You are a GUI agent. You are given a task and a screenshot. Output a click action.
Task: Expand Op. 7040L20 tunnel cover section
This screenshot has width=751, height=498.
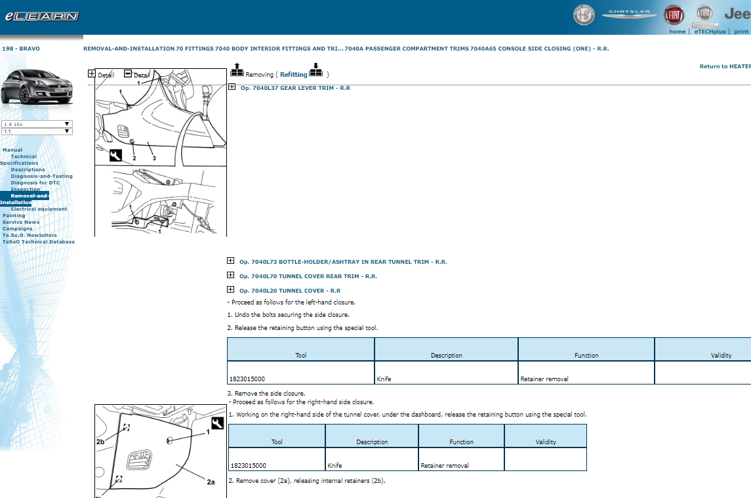coord(230,289)
